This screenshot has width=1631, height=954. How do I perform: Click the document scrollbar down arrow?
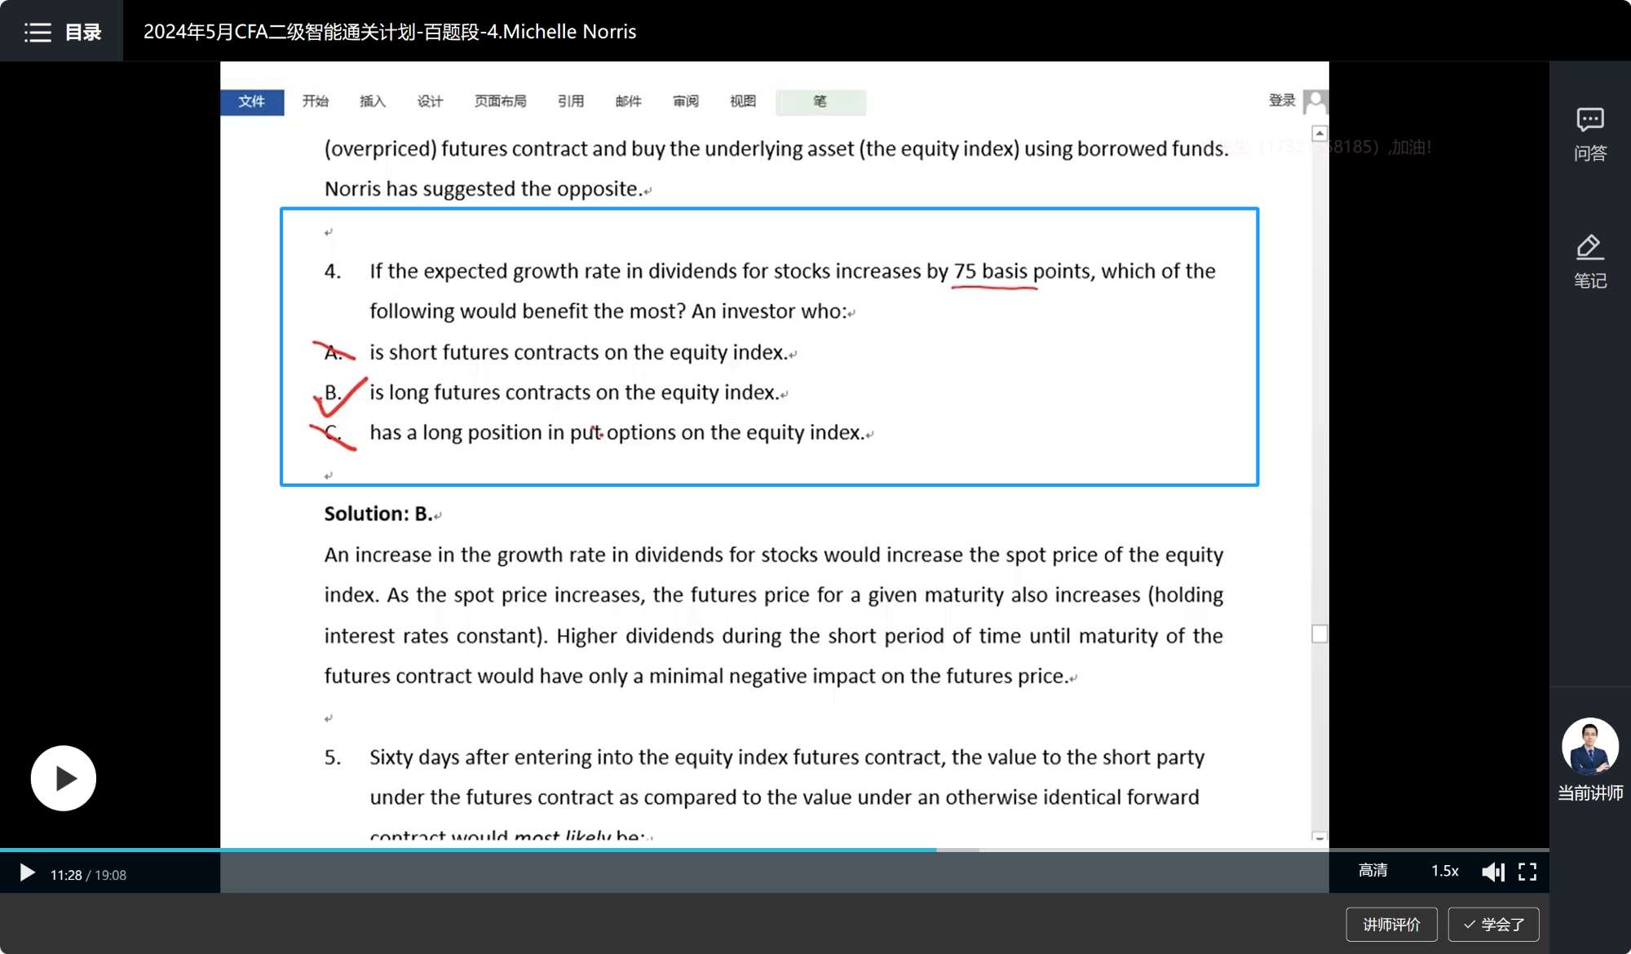coord(1319,837)
